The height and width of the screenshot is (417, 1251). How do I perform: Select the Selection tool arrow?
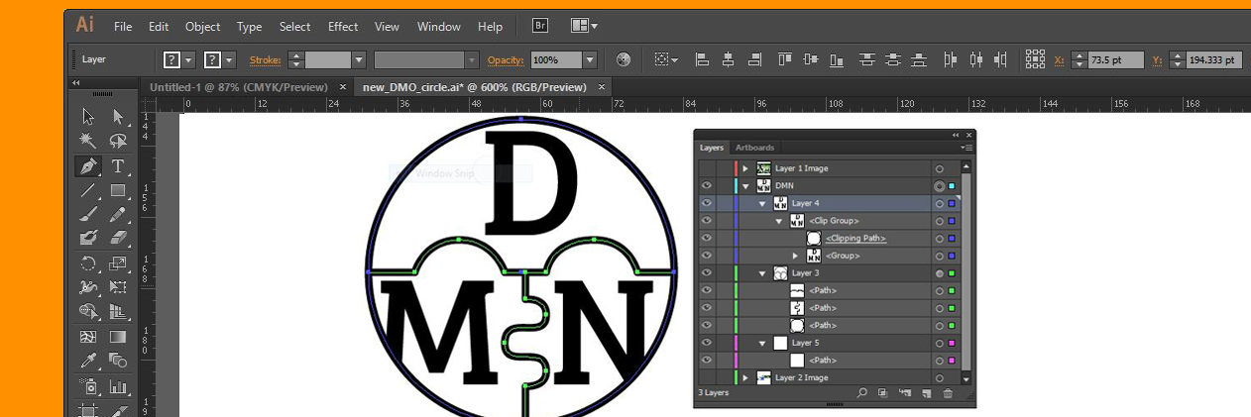click(88, 117)
